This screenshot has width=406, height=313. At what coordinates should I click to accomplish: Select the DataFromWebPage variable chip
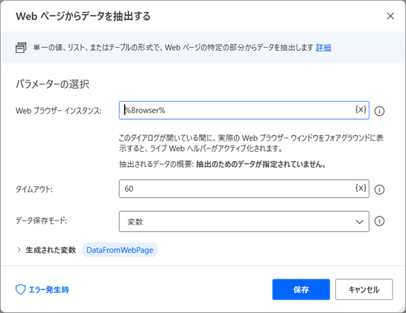pyautogui.click(x=120, y=250)
